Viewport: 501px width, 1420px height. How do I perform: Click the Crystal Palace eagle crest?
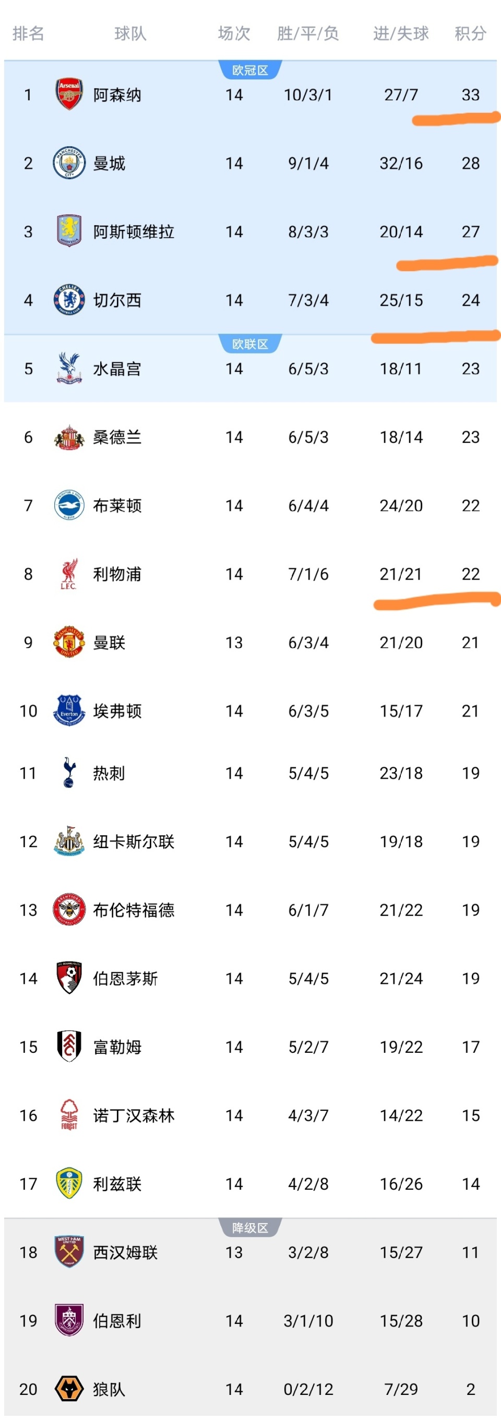[x=69, y=368]
